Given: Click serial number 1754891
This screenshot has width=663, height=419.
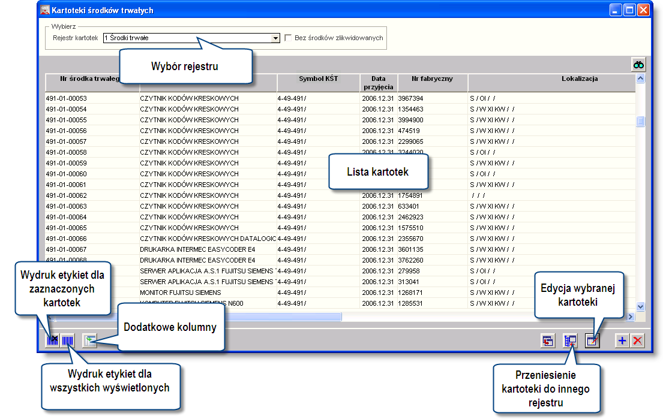Looking at the screenshot, I should [x=410, y=195].
